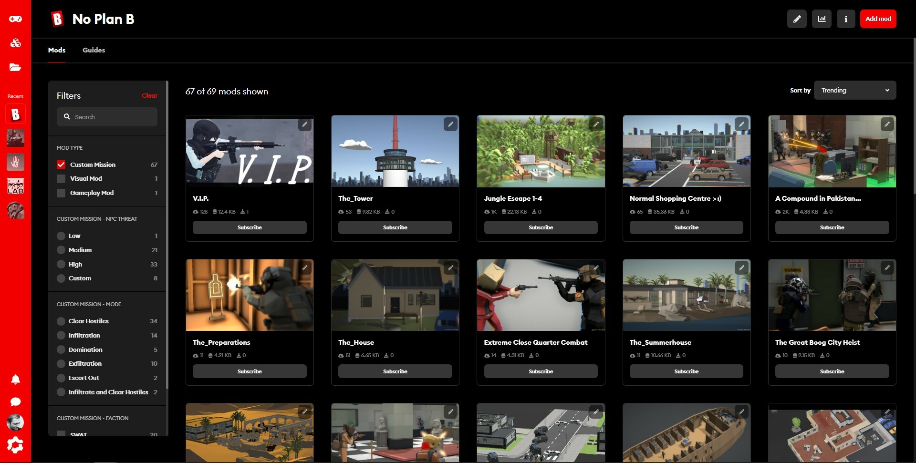Click edit pencil on Extreme Close Quarter Combat card
Image resolution: width=916 pixels, height=463 pixels.
[x=596, y=268]
